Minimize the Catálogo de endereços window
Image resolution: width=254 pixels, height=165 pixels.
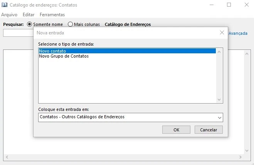tap(212, 5)
